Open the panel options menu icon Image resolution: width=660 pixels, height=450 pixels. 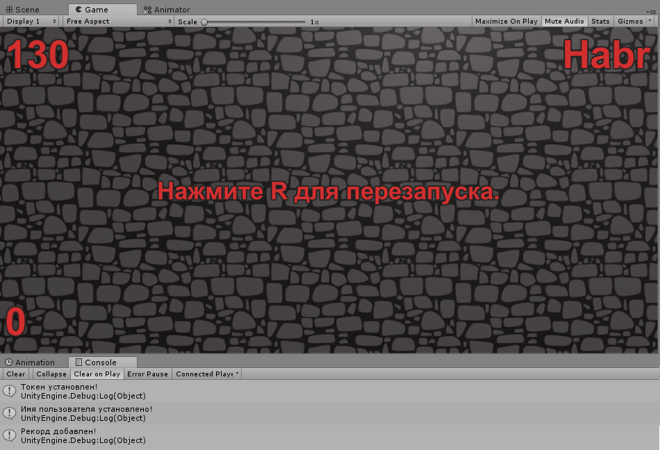(650, 12)
